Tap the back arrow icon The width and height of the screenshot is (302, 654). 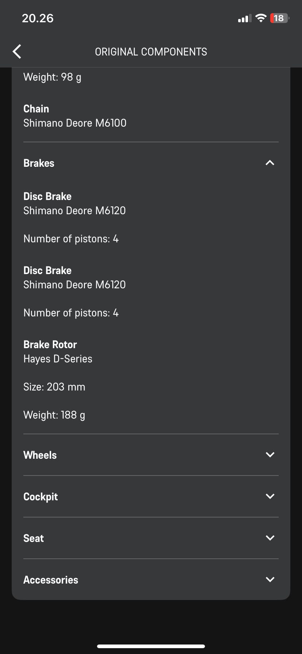(17, 51)
